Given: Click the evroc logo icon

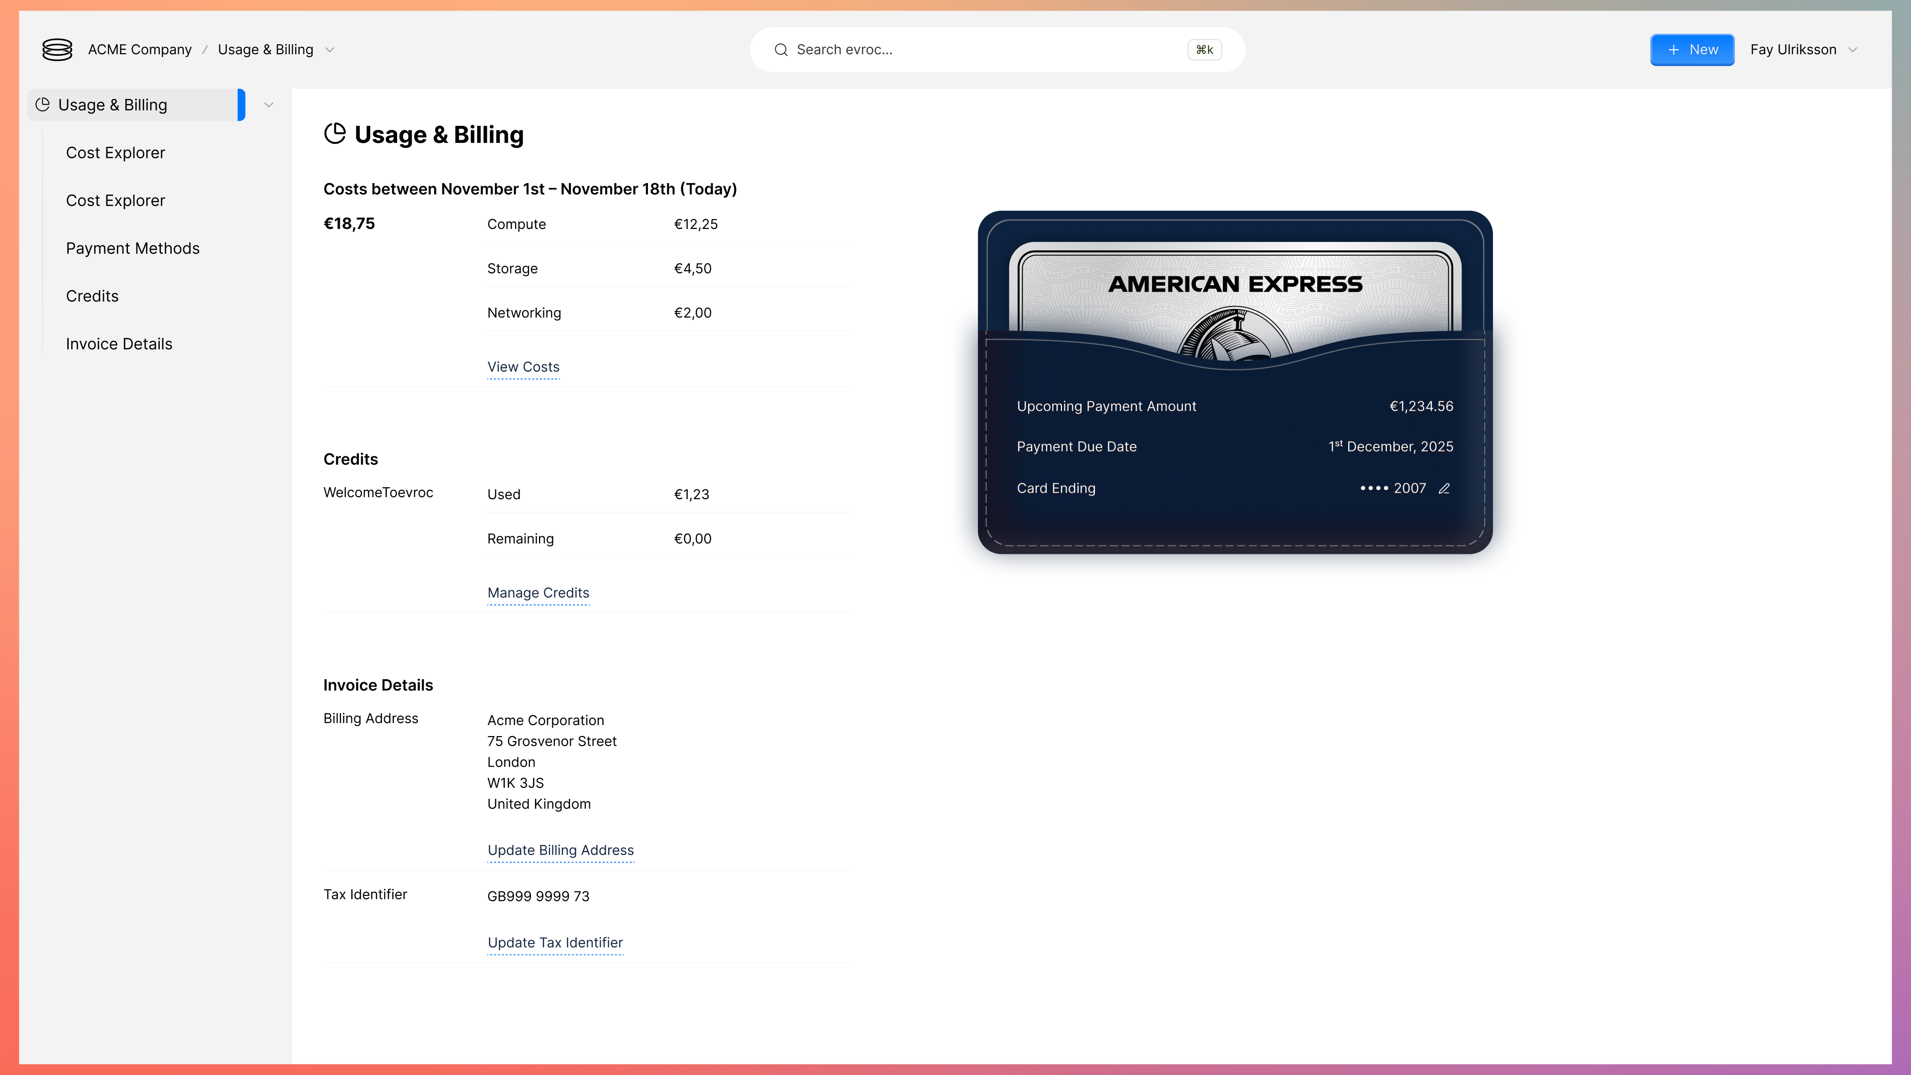Looking at the screenshot, I should click(57, 50).
